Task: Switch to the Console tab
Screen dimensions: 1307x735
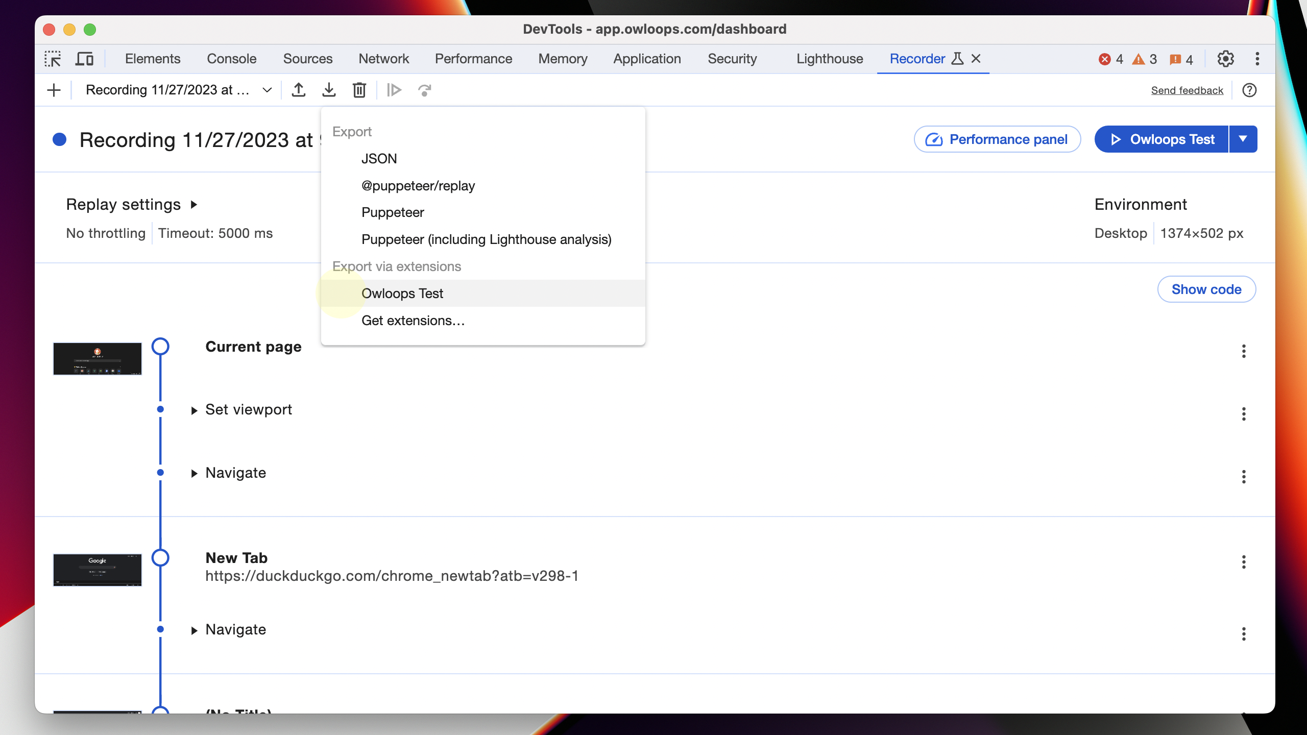Action: pyautogui.click(x=232, y=59)
